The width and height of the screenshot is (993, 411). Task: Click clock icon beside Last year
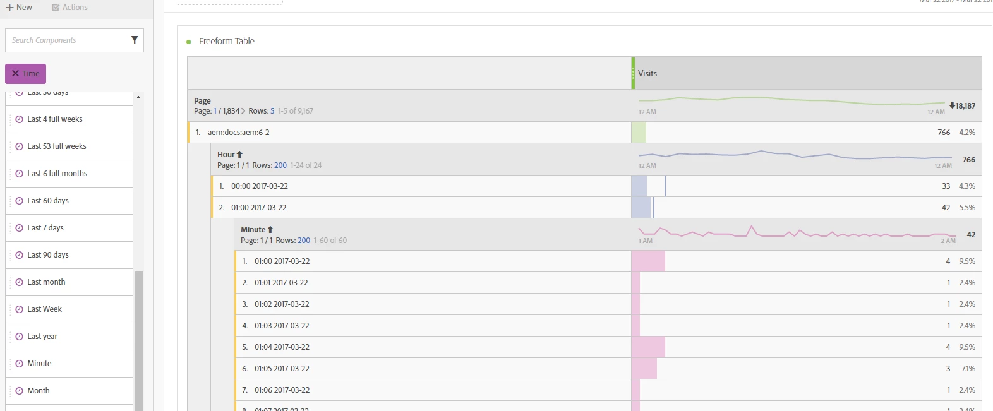19,337
